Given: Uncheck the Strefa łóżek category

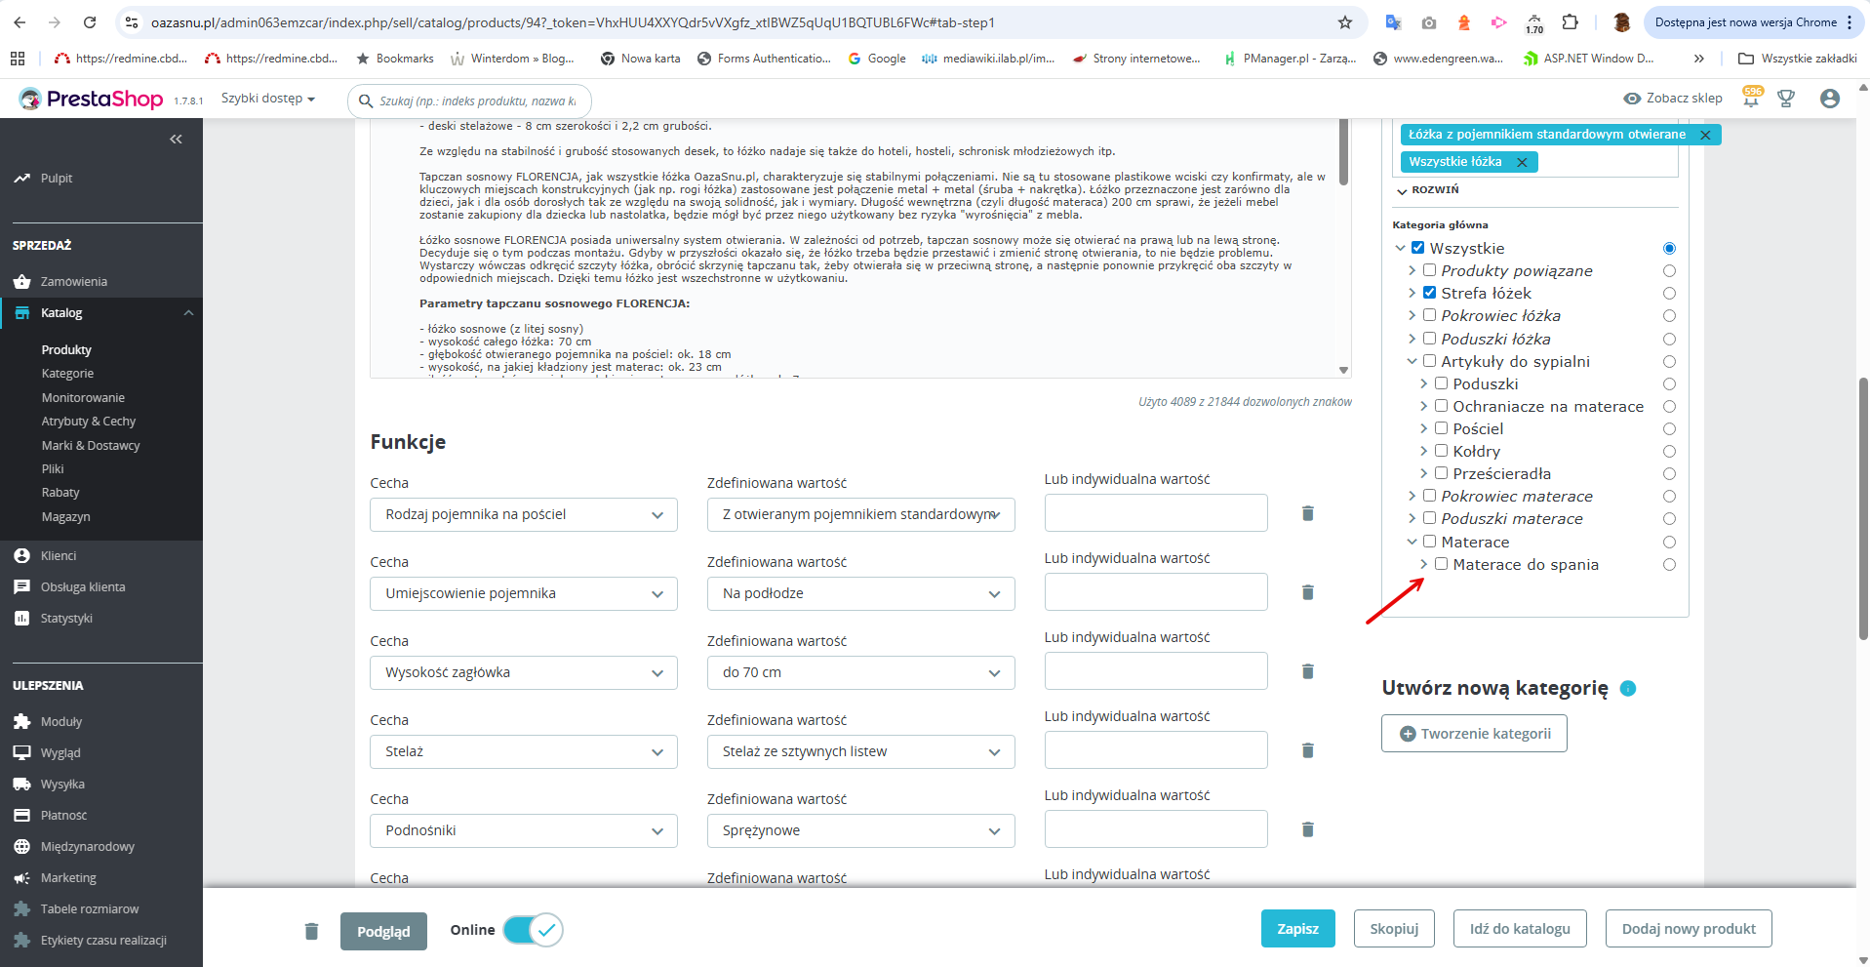Looking at the screenshot, I should [1429, 293].
